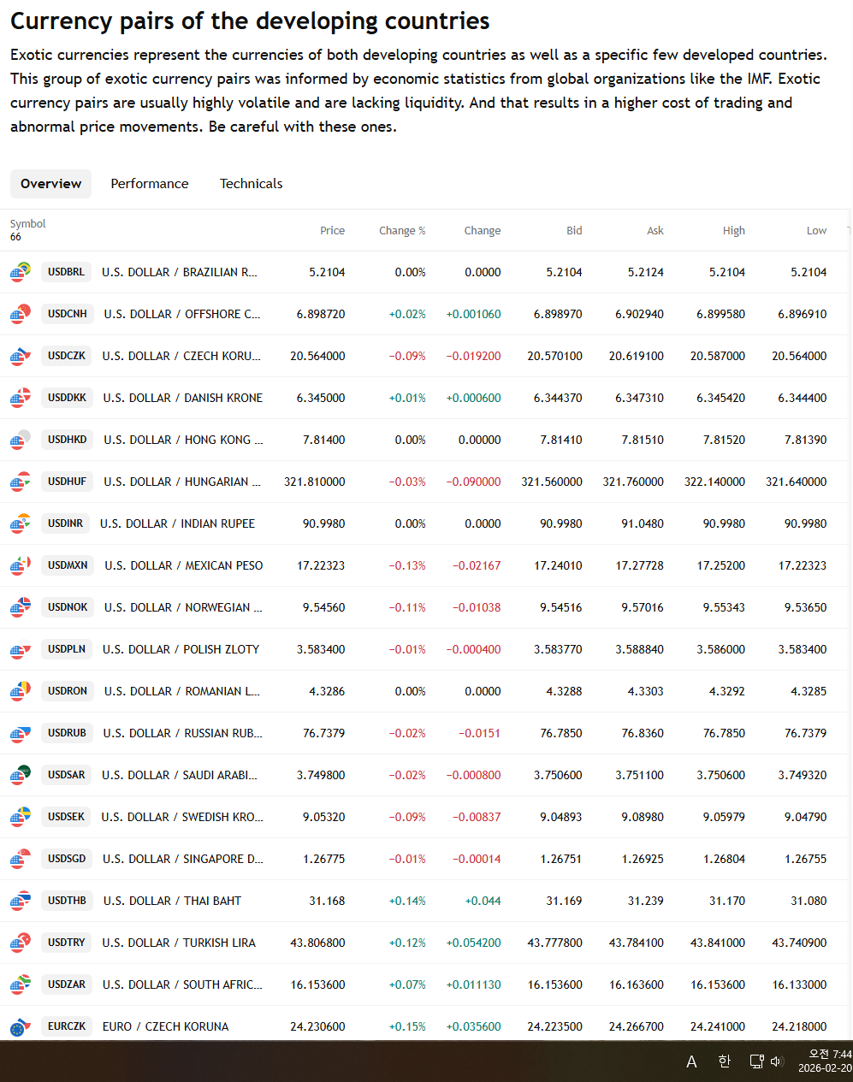This screenshot has width=853, height=1082.
Task: Click the USDCNH flag icon
Action: pos(21,314)
